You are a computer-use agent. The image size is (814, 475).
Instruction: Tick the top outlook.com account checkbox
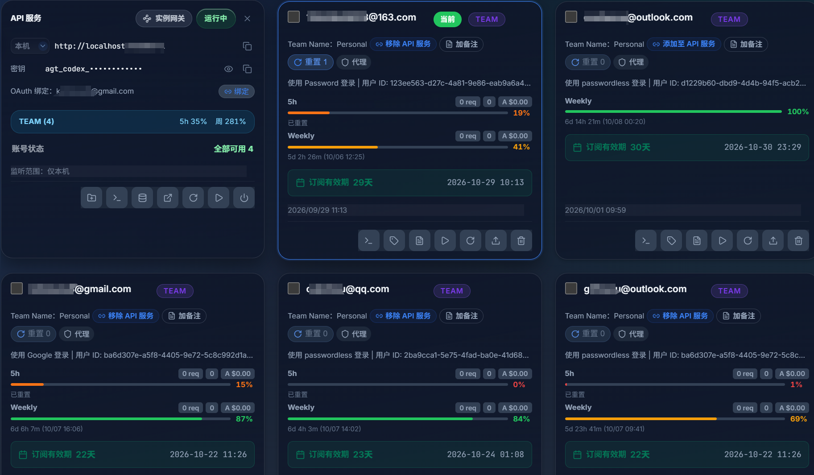571,17
